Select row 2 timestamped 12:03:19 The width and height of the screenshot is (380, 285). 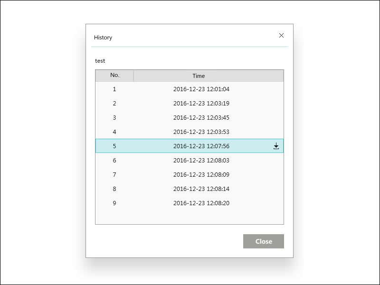[x=189, y=103]
